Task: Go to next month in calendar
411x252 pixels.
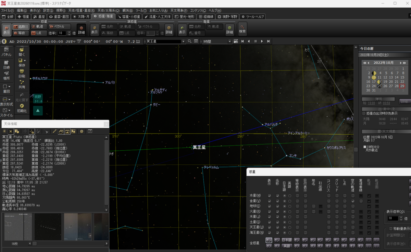Action: pyautogui.click(x=401, y=63)
